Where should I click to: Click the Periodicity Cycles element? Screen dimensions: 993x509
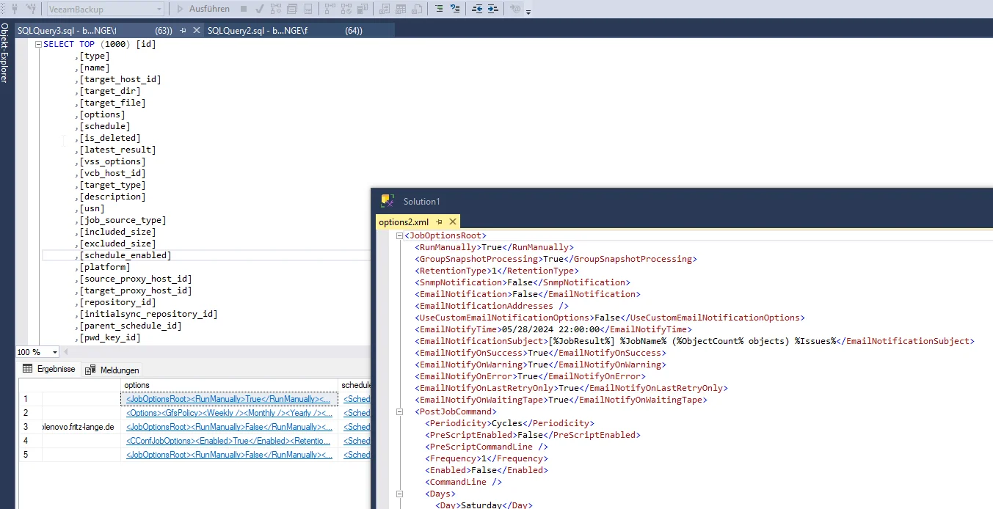pyautogui.click(x=509, y=423)
